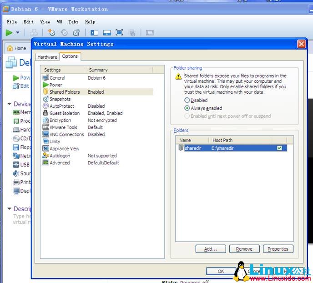
Task: Open the Tabs menu
Action: tap(73, 22)
